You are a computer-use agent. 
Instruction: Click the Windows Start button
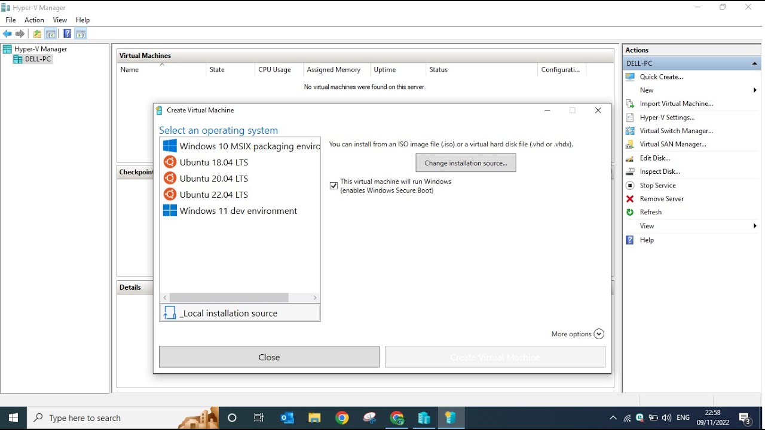click(x=13, y=418)
